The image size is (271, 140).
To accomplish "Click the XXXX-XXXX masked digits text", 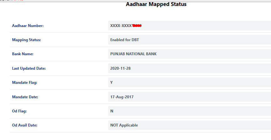I will click(121, 26).
